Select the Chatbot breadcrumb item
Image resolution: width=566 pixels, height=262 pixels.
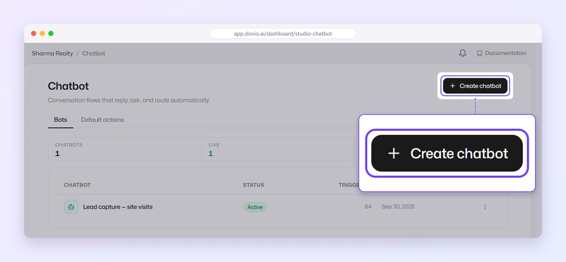point(94,54)
